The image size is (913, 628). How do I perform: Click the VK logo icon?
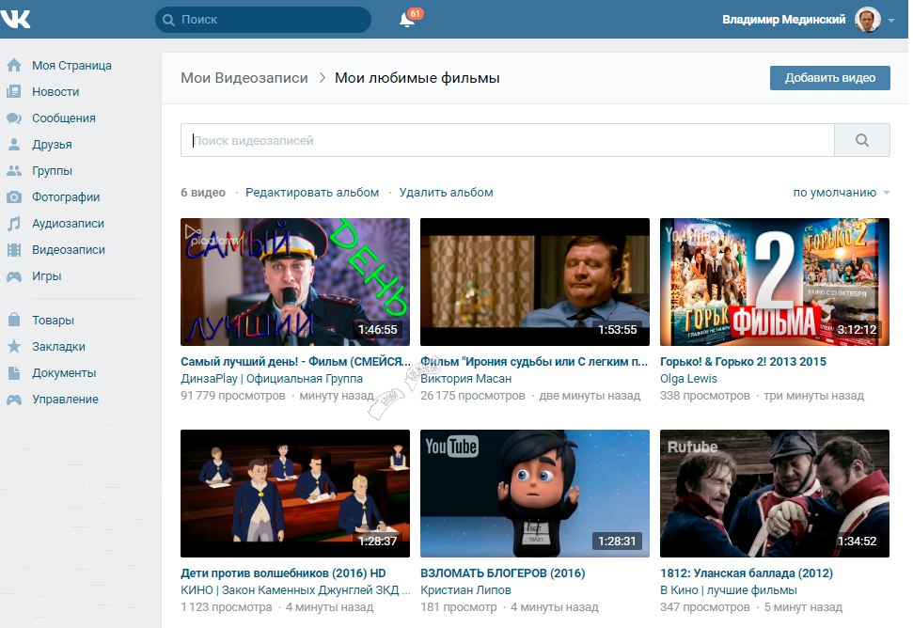[16, 19]
